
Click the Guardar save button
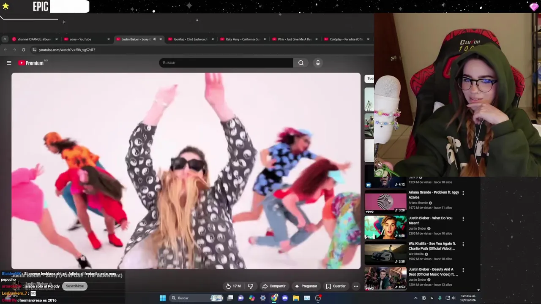[x=336, y=286]
